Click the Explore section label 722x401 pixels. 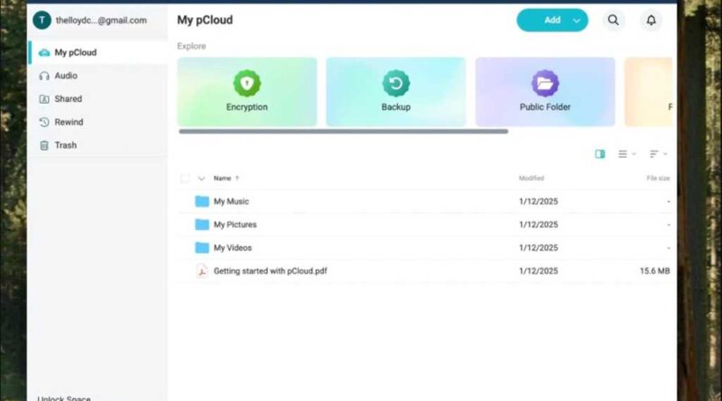(x=191, y=47)
